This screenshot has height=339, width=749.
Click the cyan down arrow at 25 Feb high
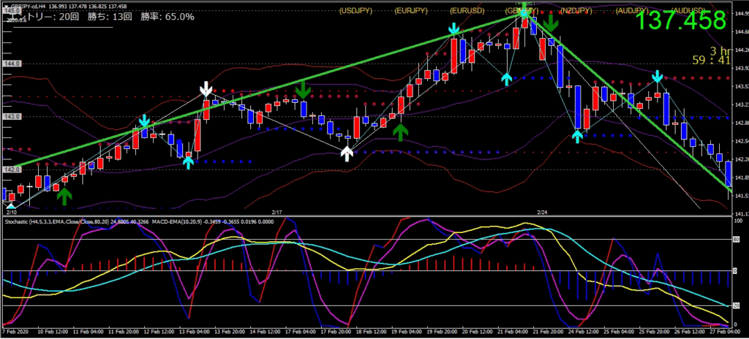658,76
